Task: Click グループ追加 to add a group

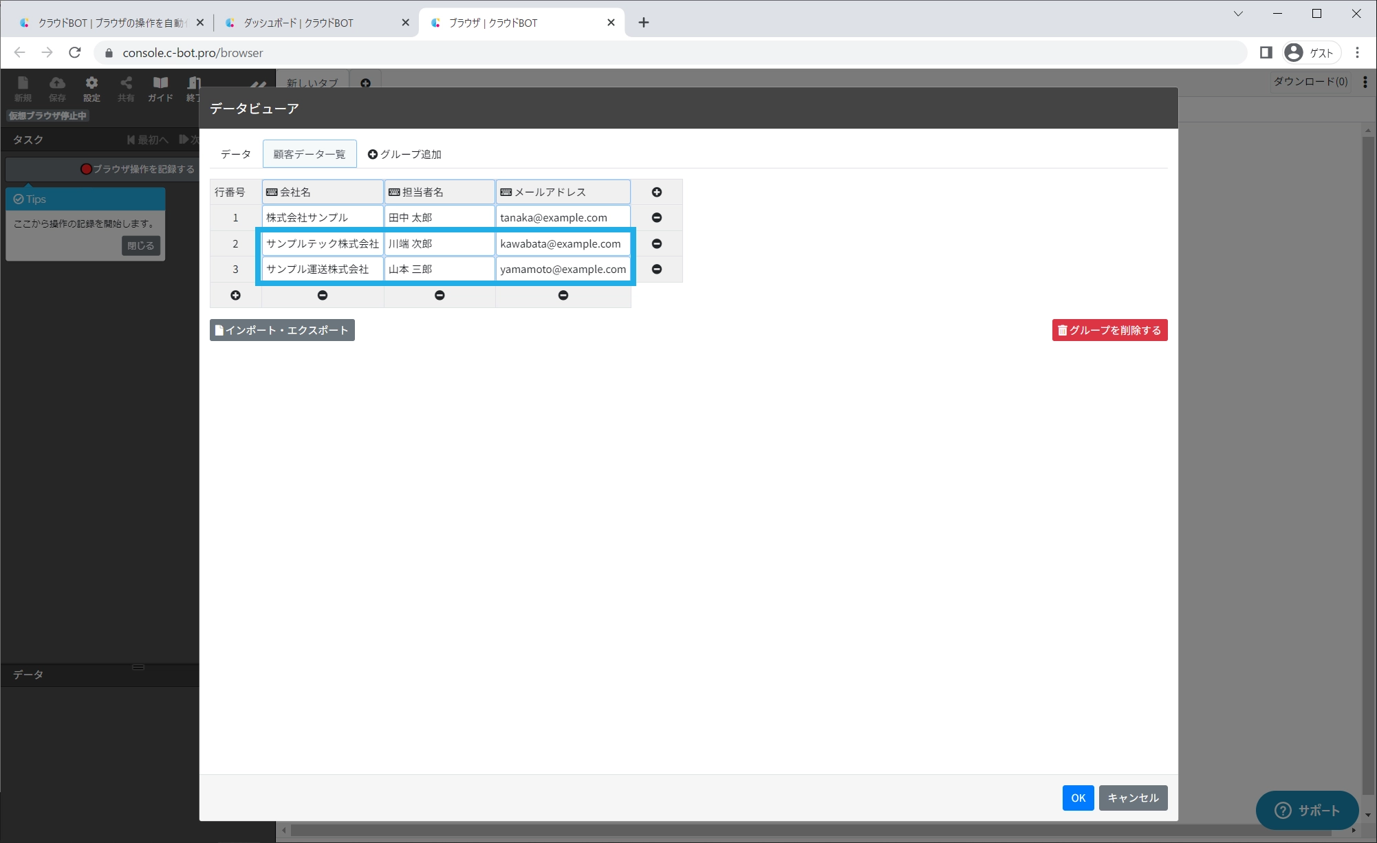Action: click(404, 154)
